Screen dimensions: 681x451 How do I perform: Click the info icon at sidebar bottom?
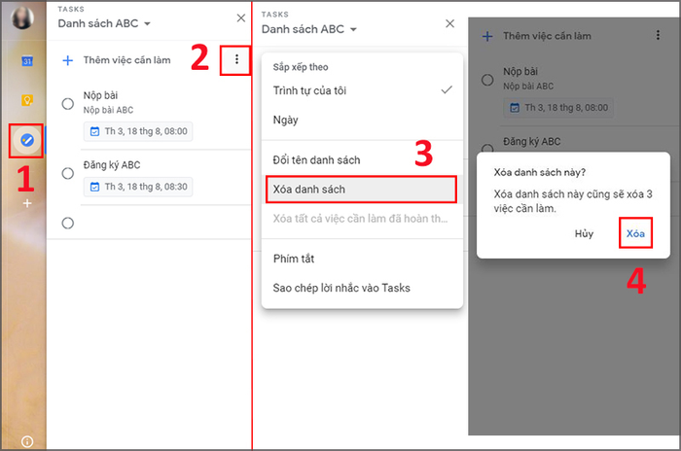(27, 442)
